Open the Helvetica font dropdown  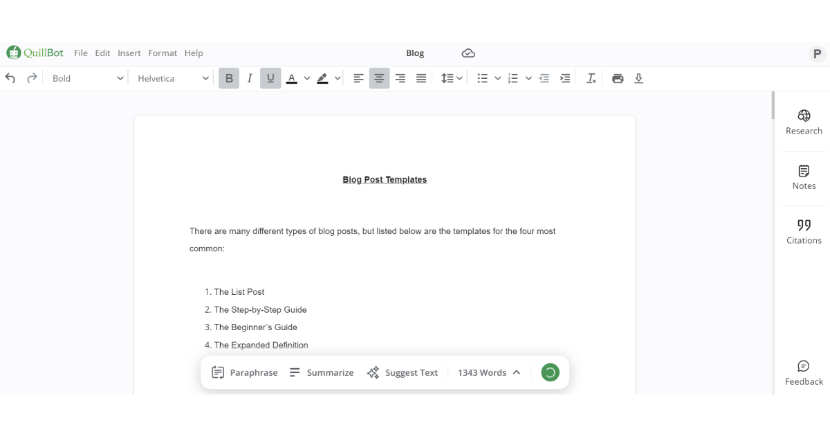(173, 78)
